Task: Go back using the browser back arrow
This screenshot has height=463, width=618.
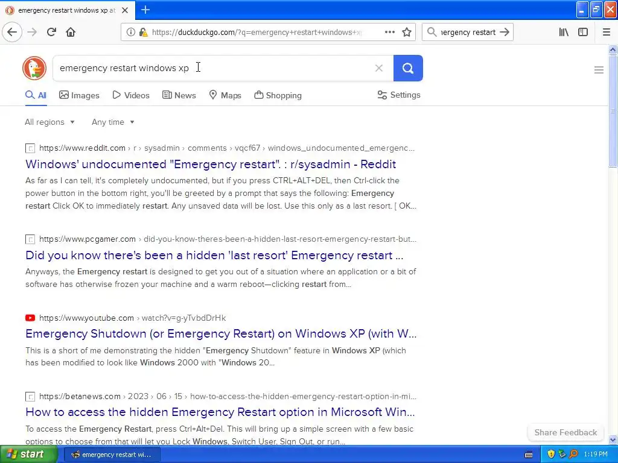Action: click(x=12, y=32)
